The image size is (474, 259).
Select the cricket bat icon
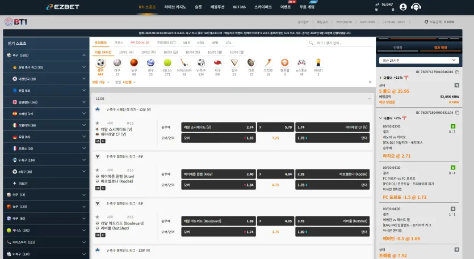point(268,63)
